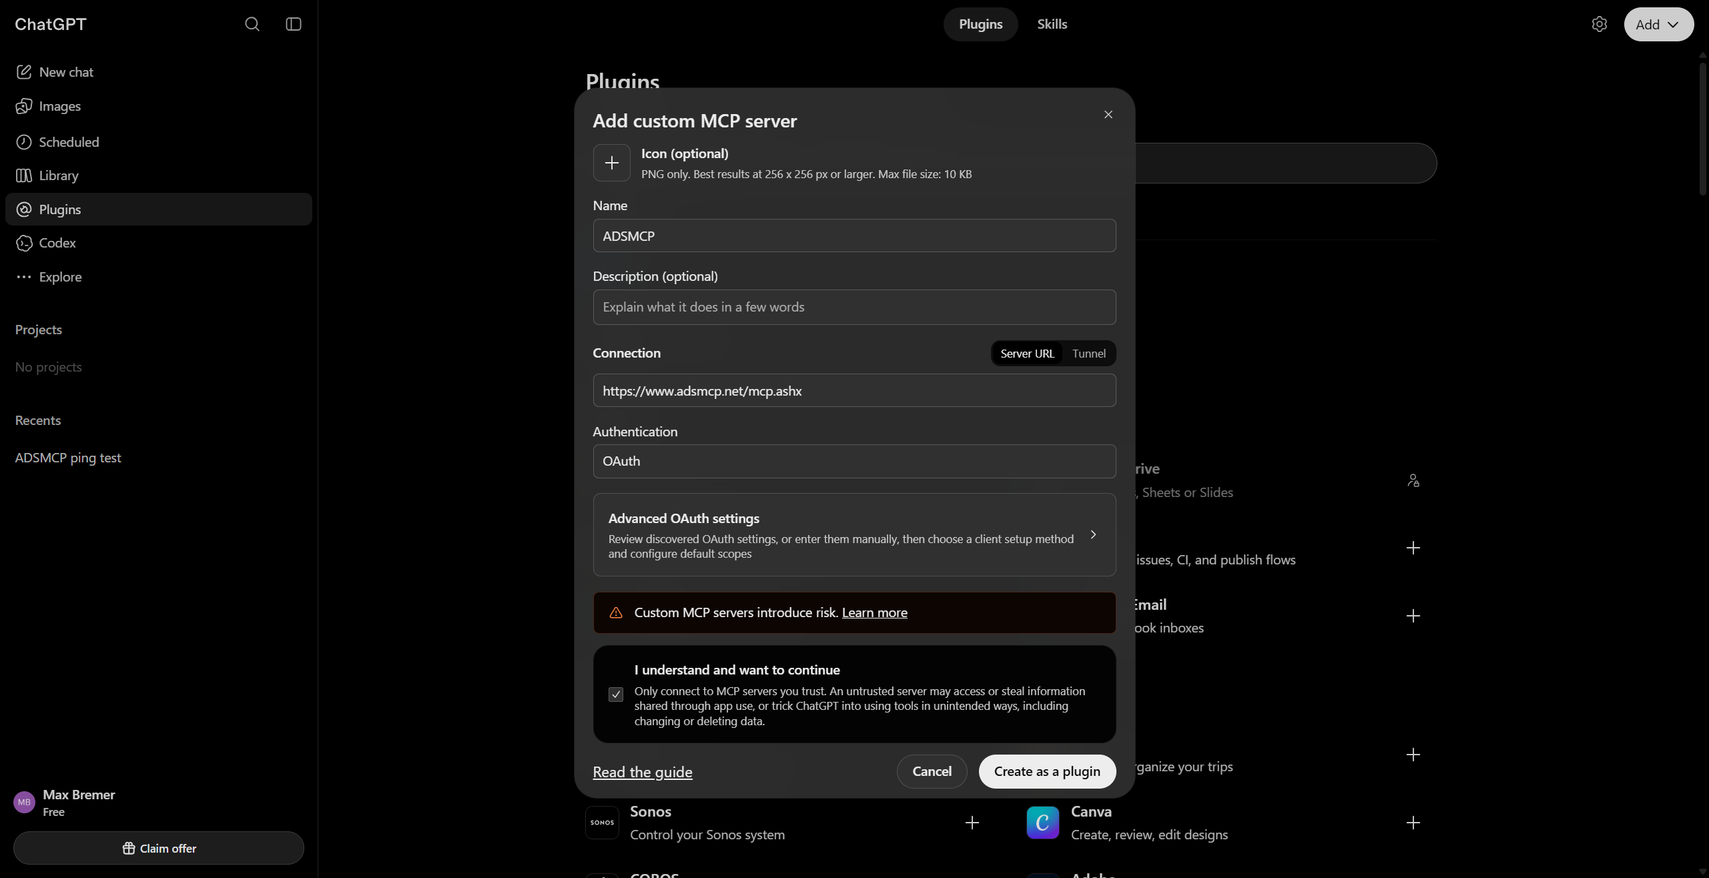1709x878 pixels.
Task: Click the Canva plugin logo
Action: click(1043, 823)
